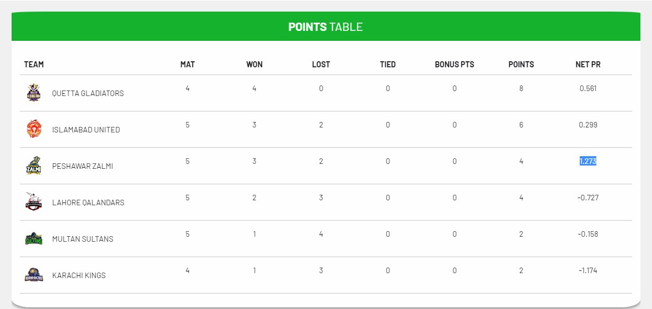
Task: Click the MAT column header
Action: click(x=188, y=65)
